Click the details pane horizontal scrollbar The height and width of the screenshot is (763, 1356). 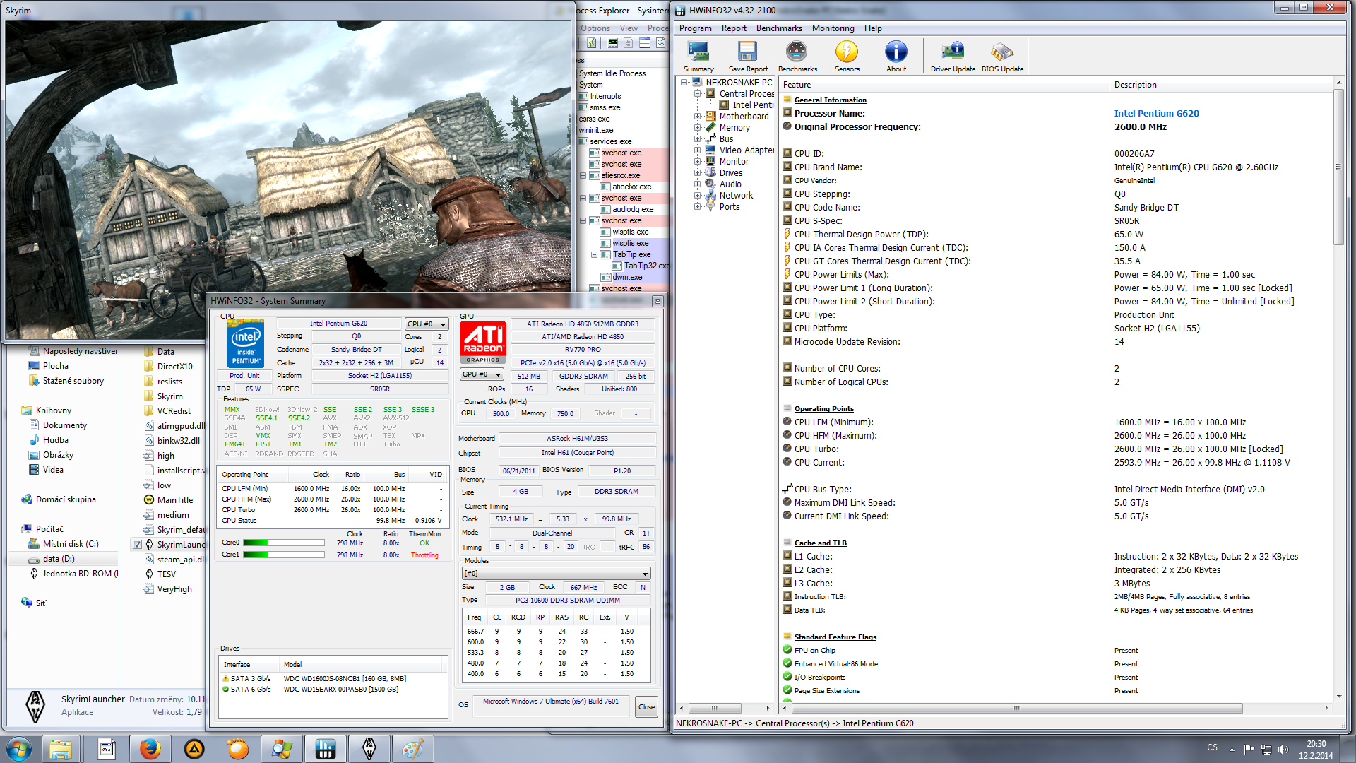[1016, 708]
